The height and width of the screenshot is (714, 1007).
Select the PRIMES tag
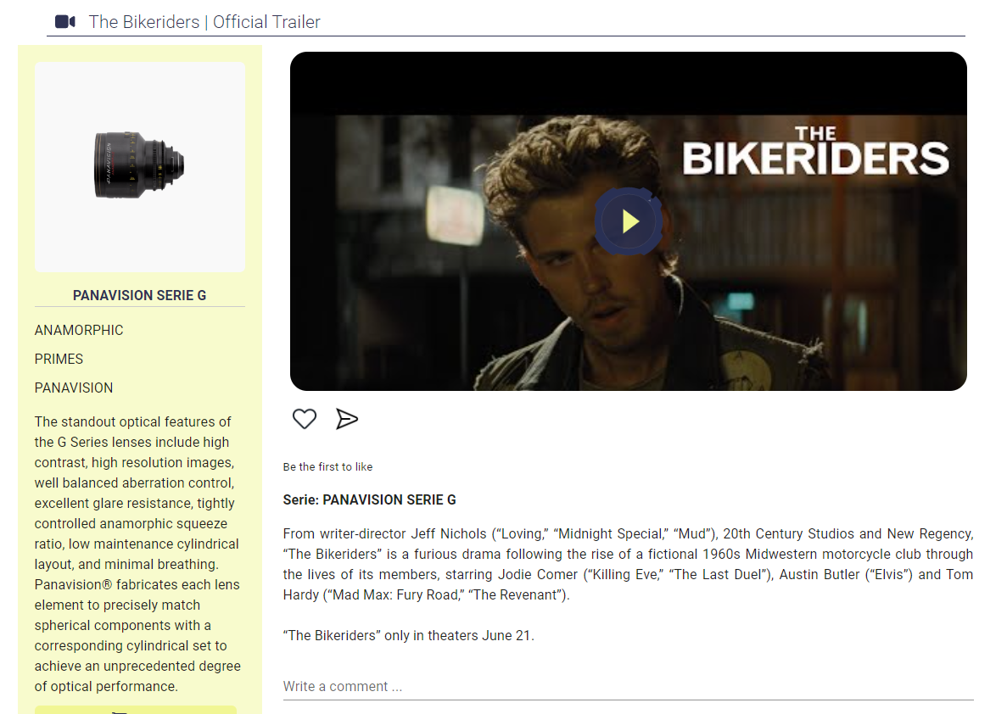click(x=59, y=359)
